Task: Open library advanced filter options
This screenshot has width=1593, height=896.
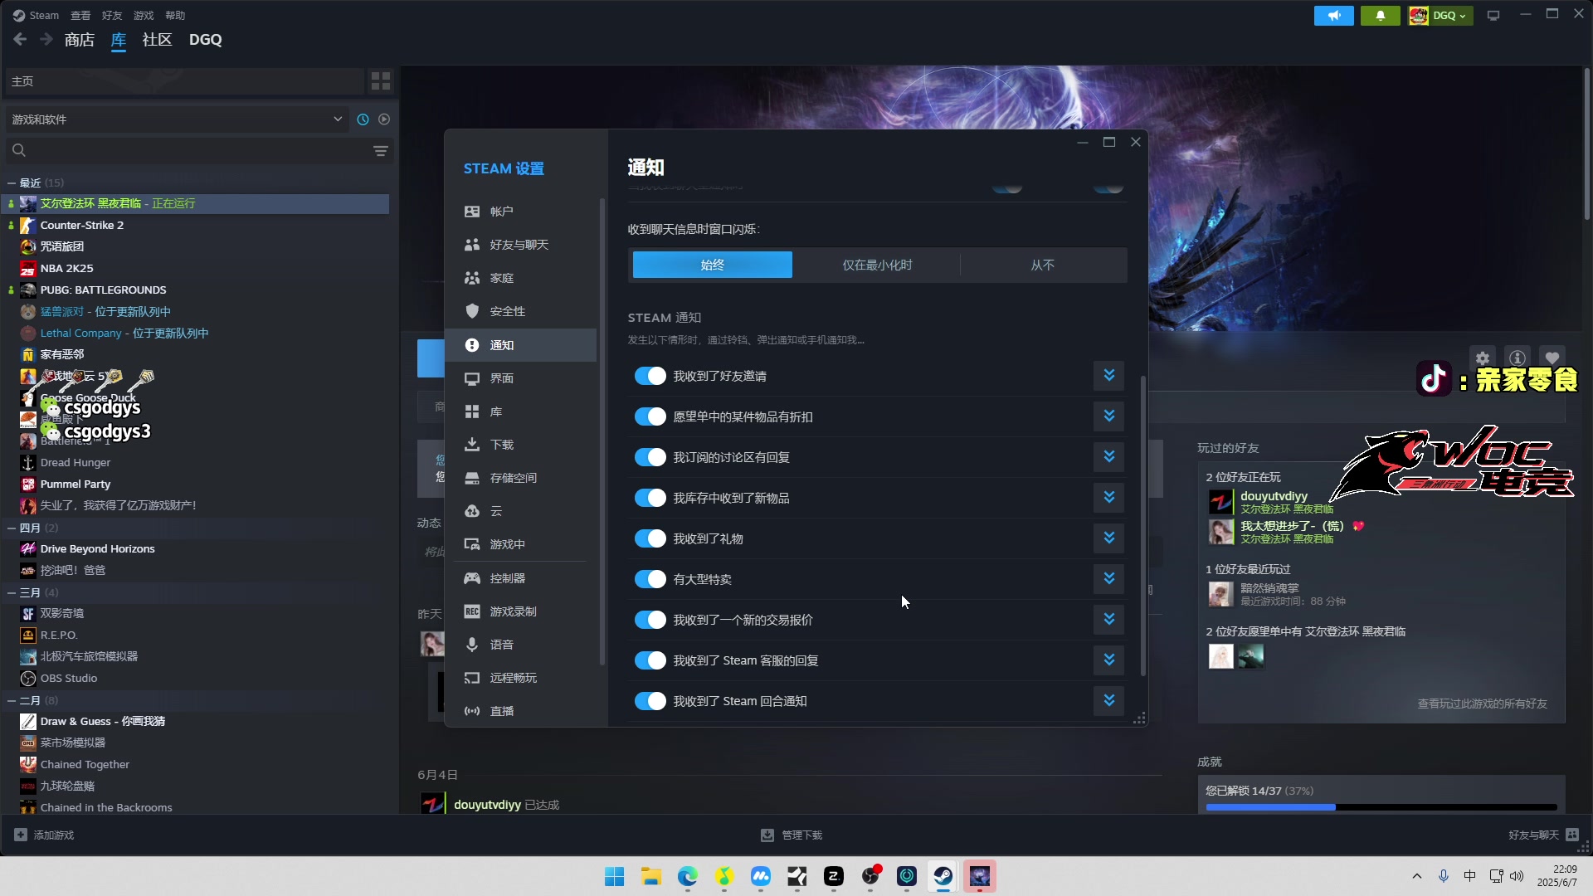Action: point(381,150)
